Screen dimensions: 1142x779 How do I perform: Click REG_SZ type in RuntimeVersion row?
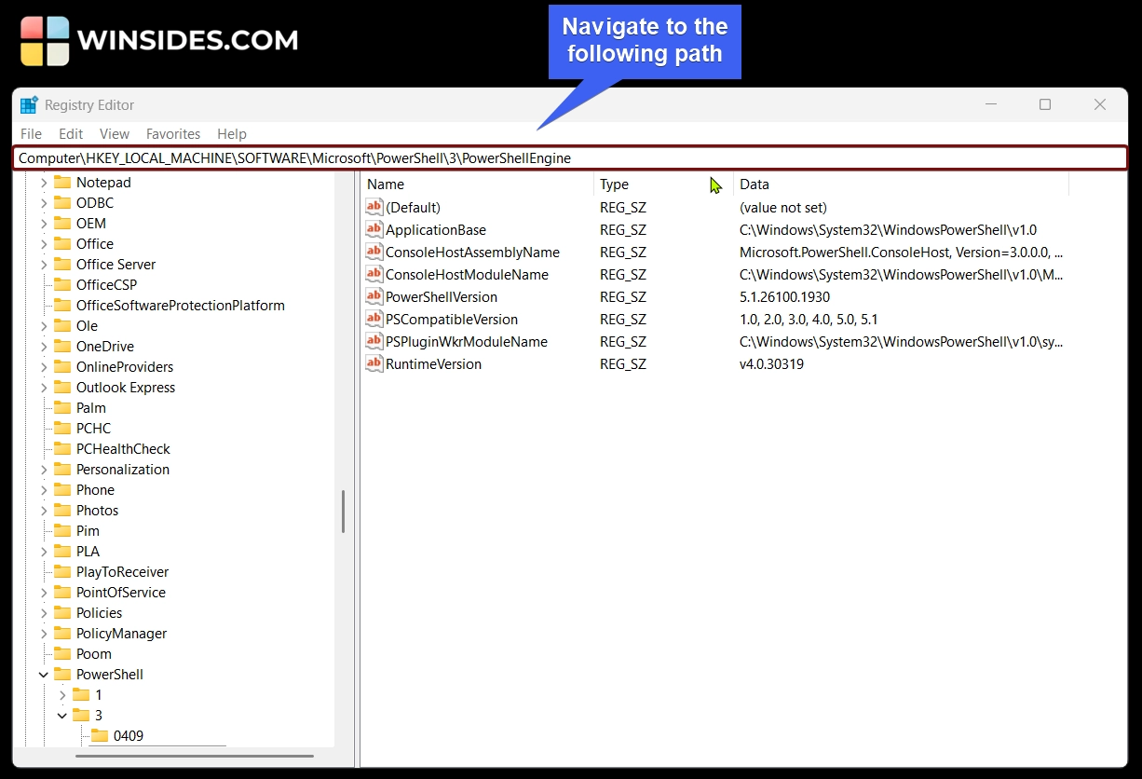pyautogui.click(x=623, y=363)
